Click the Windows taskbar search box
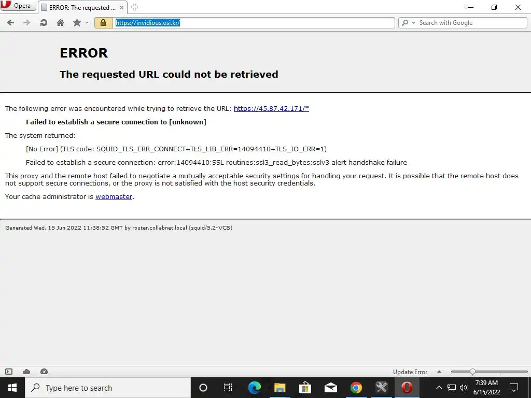Screen dimensions: 531x398 pos(108,388)
